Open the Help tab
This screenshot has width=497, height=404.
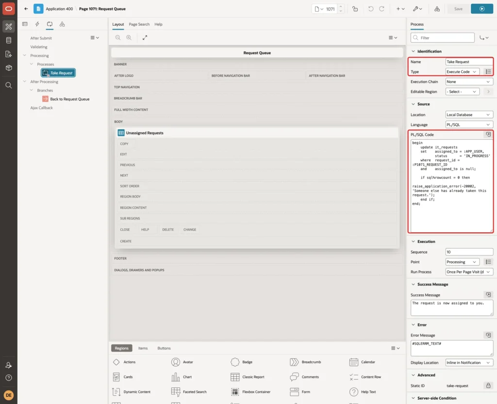click(158, 24)
